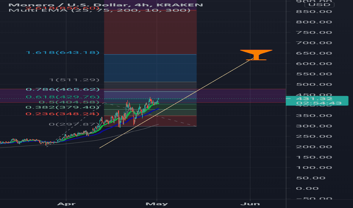
Task: Select the 2.618(856.60) Fibonacci label
Action: click(62, 8)
